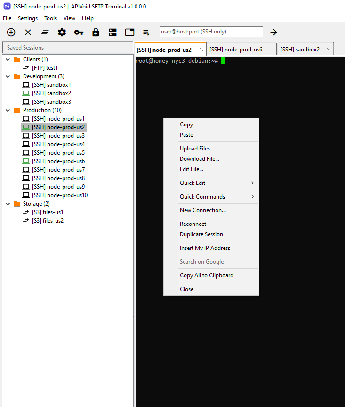The height and width of the screenshot is (407, 345).
Task: Select [SSH] node-prod-us4 session
Action: [x=58, y=144]
